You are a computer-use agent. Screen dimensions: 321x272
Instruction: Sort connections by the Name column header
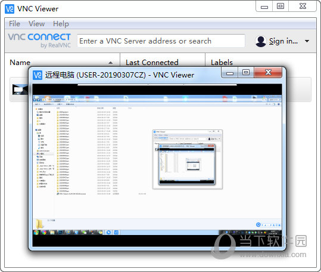point(20,63)
